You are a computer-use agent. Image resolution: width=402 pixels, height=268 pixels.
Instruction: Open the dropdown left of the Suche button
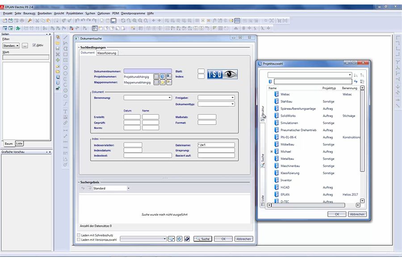143,239
